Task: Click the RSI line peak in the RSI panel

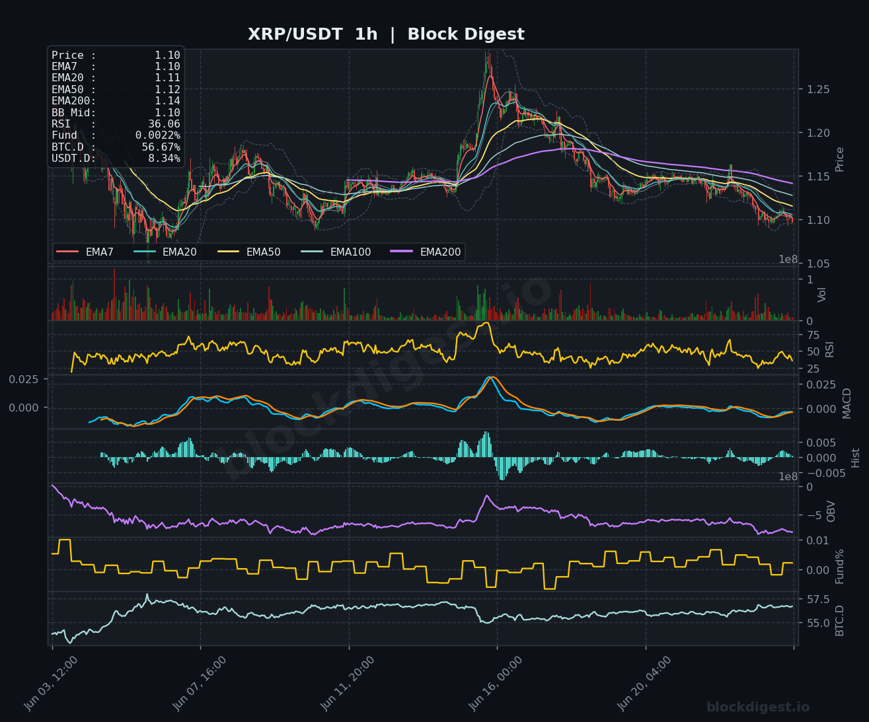Action: 487,323
